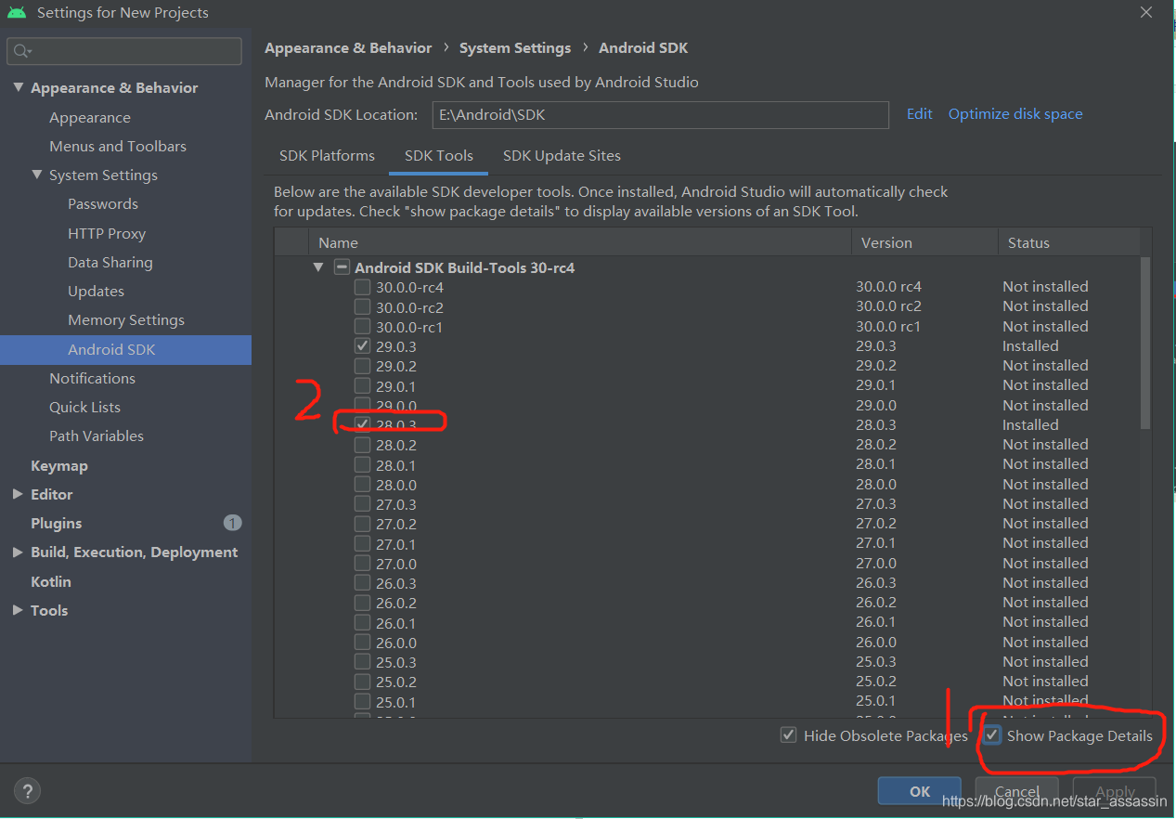Click the Status column header
The width and height of the screenshot is (1176, 819).
point(1068,242)
